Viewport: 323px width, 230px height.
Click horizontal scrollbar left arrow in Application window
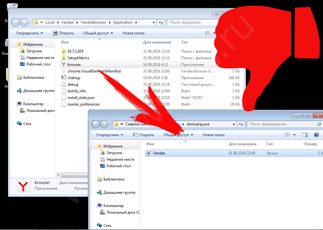(58, 175)
